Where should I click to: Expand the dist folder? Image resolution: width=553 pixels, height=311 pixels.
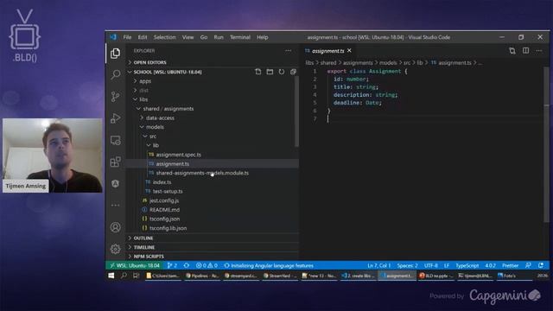[213, 90]
